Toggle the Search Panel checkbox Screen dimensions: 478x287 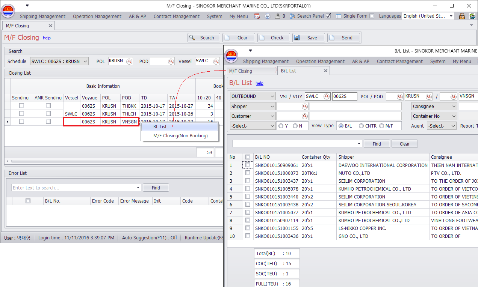click(328, 16)
